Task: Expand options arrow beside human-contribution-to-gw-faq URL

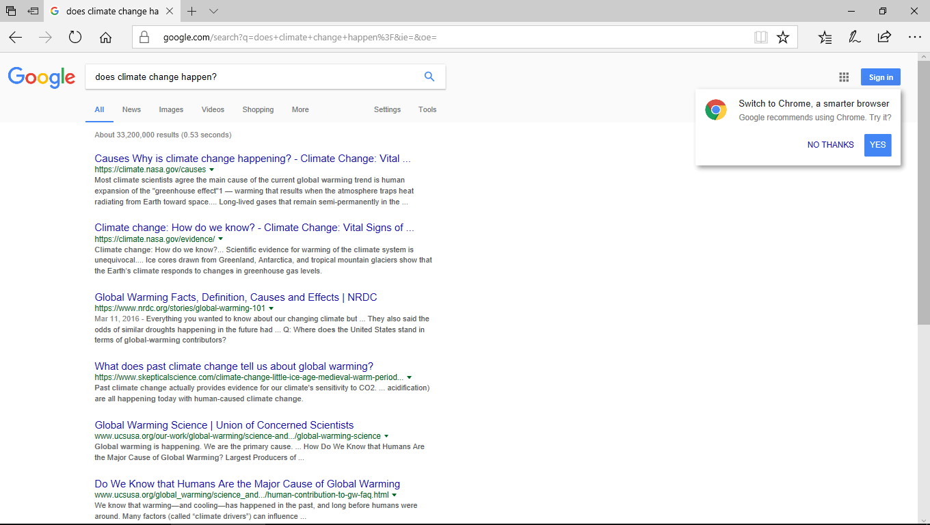Action: [x=395, y=495]
